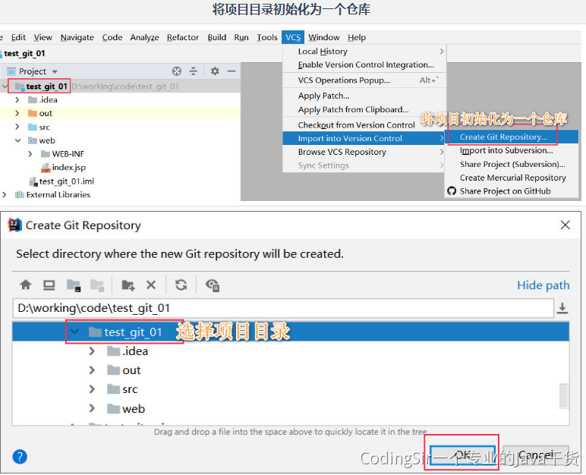
Task: Click the blue Help question mark icon
Action: click(20, 457)
